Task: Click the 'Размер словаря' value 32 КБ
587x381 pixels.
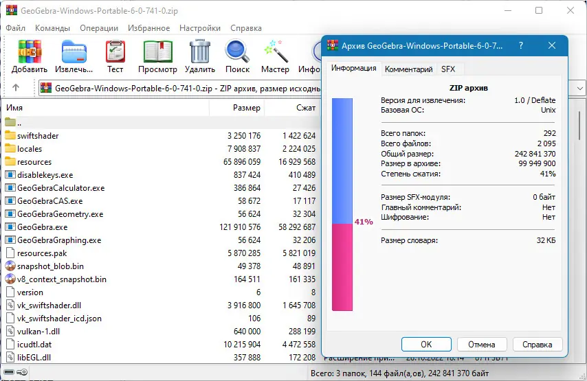Action: coord(546,240)
